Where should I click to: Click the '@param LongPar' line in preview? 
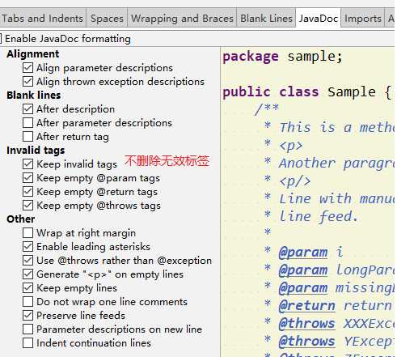point(331,270)
